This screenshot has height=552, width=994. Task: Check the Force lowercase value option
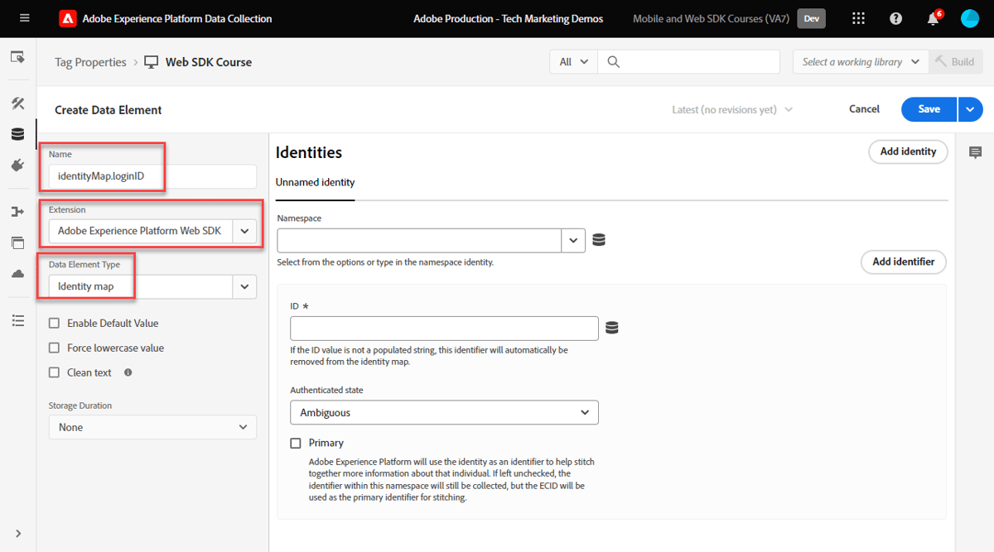54,348
